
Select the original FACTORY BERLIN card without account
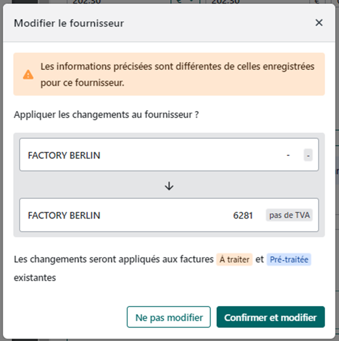click(142, 155)
